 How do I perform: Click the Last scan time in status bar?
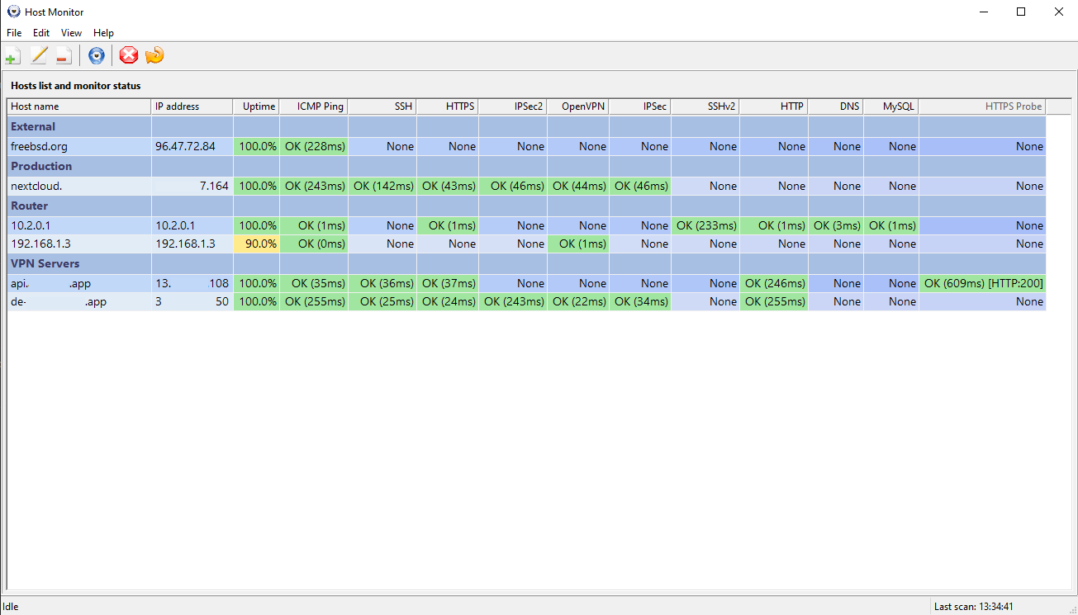point(974,606)
